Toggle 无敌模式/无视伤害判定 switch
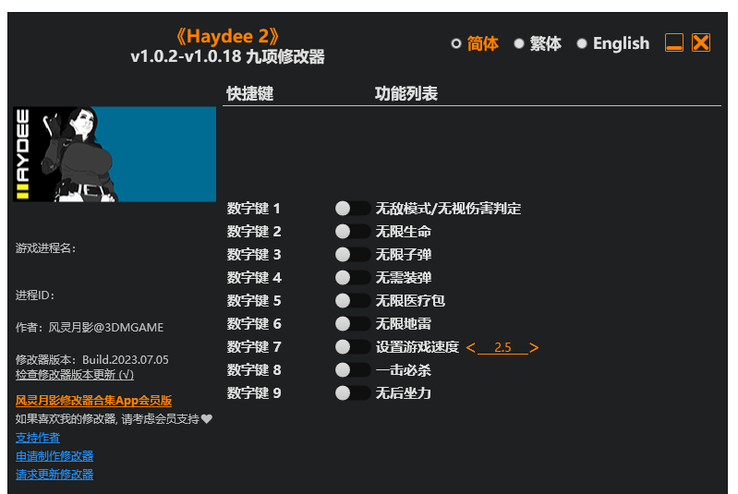The image size is (738, 494). click(353, 209)
